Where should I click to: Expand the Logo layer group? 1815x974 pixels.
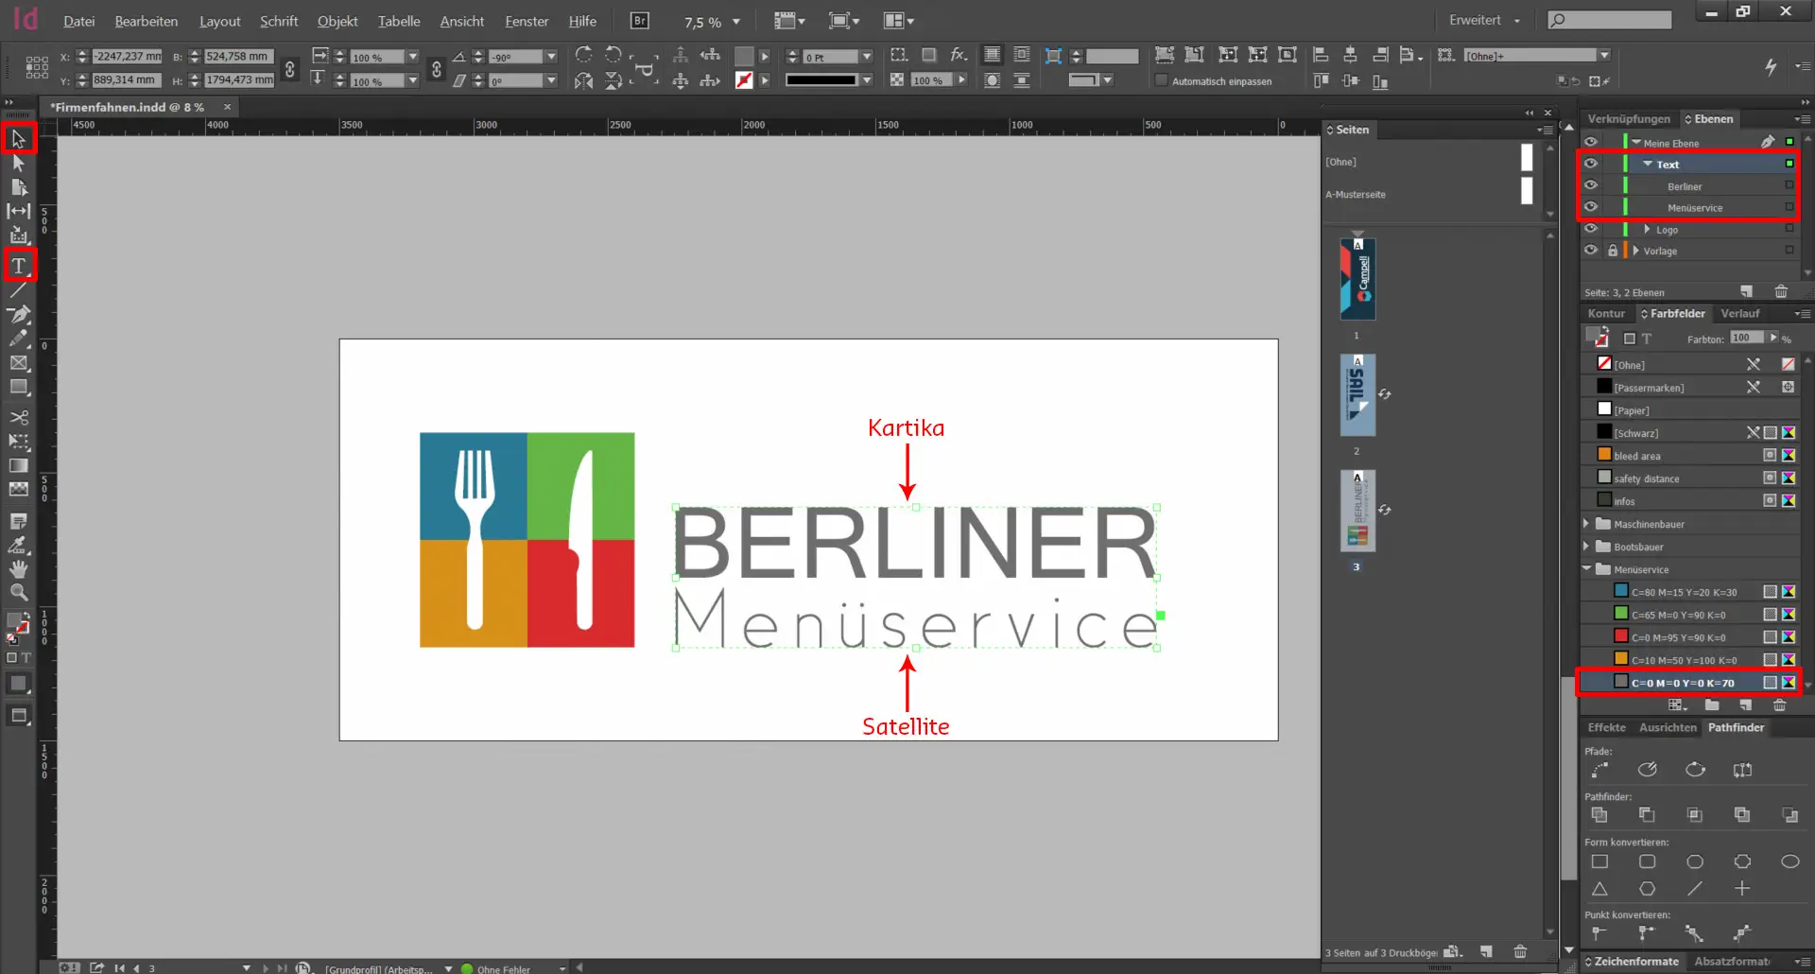(1647, 229)
